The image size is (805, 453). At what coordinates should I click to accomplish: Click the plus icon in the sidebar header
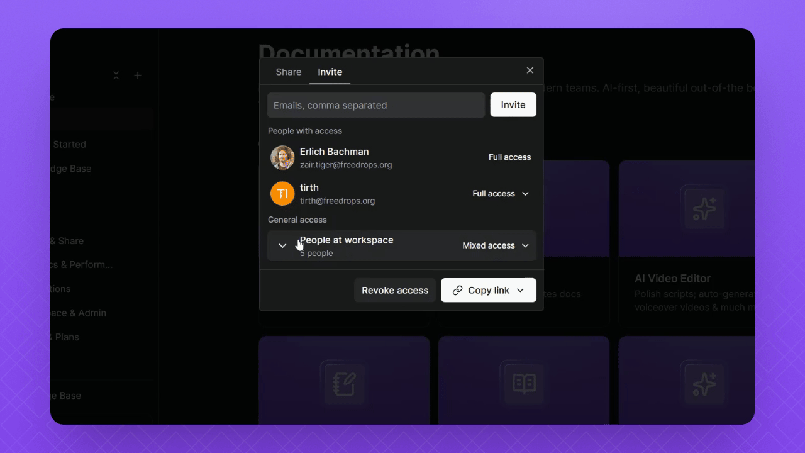point(138,75)
